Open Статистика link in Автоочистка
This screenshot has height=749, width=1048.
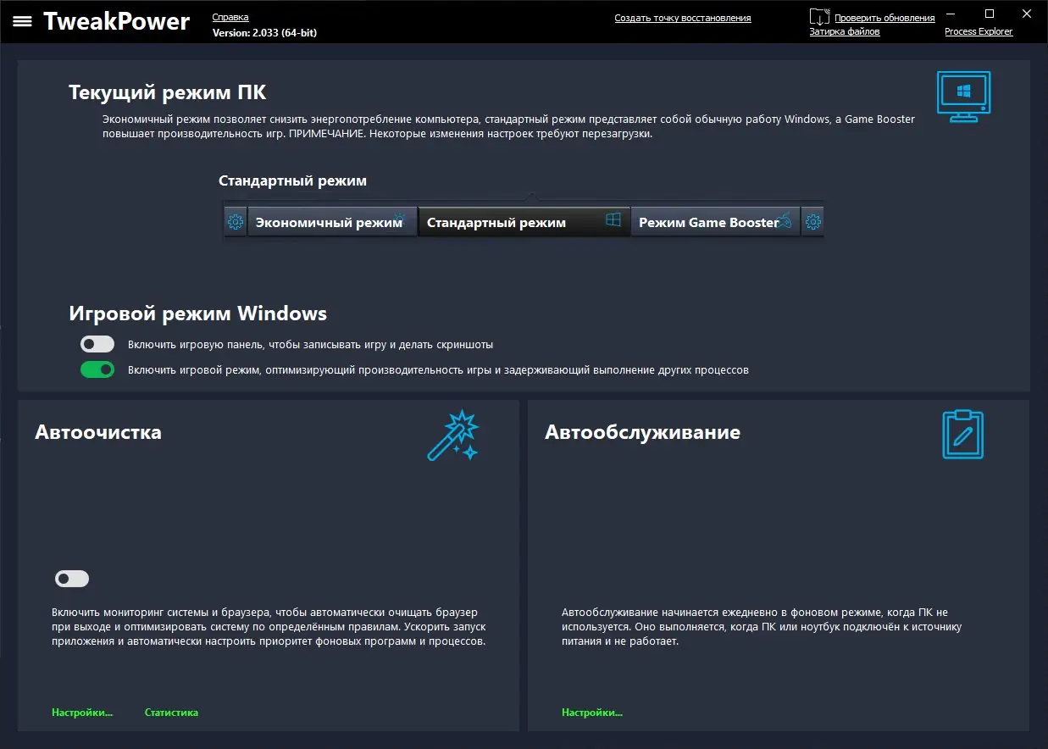(171, 713)
